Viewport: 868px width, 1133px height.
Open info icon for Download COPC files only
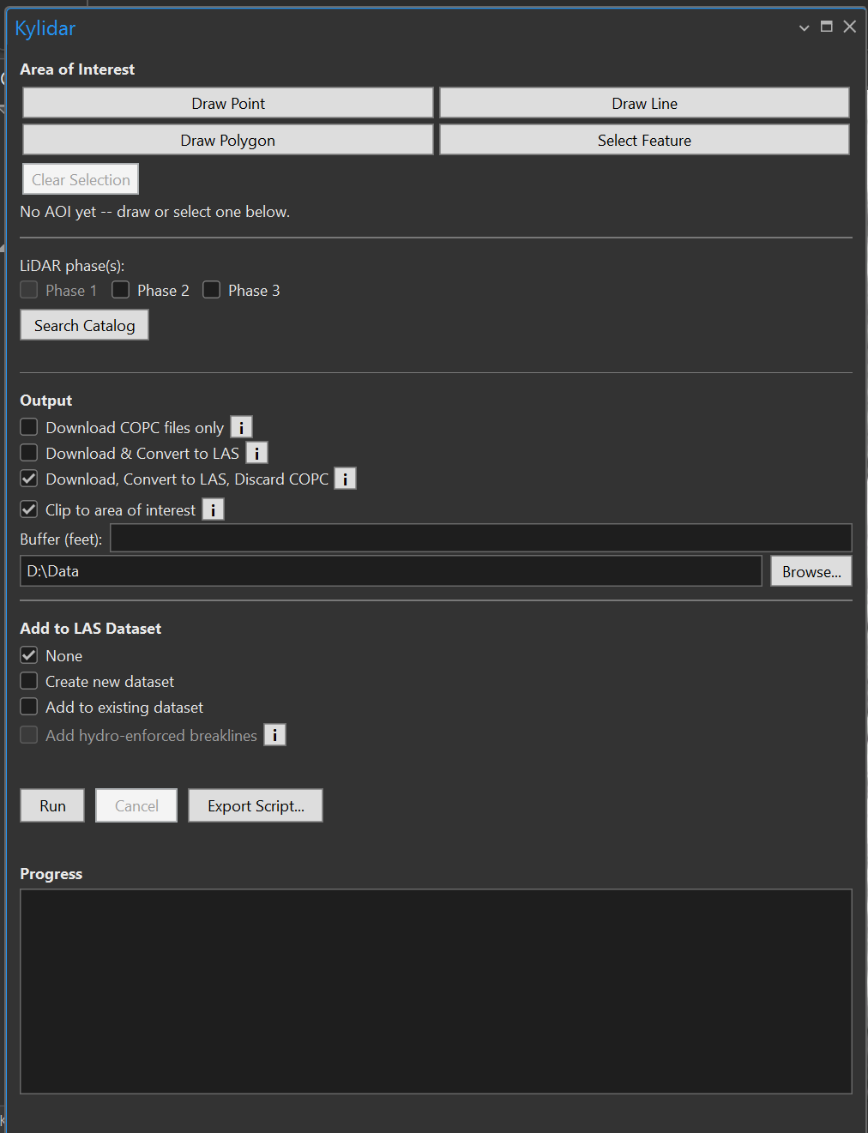pyautogui.click(x=241, y=427)
